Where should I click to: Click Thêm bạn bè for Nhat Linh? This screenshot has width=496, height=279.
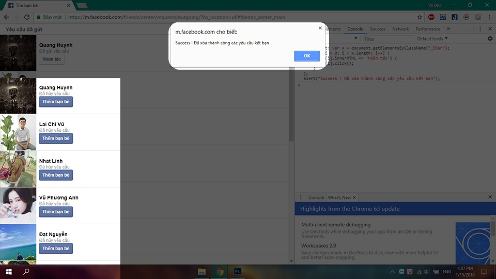(x=56, y=175)
